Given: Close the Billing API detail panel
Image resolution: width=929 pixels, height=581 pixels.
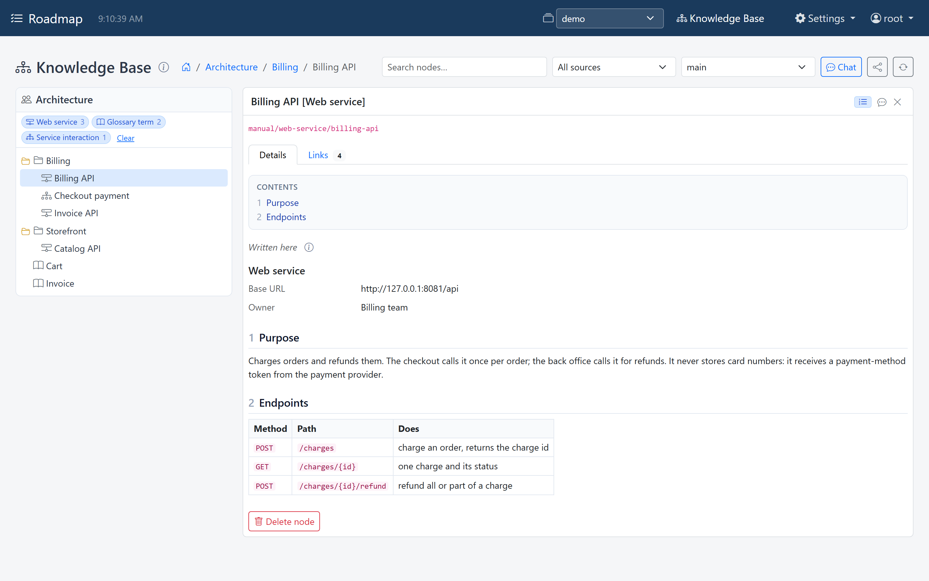Looking at the screenshot, I should pos(897,102).
